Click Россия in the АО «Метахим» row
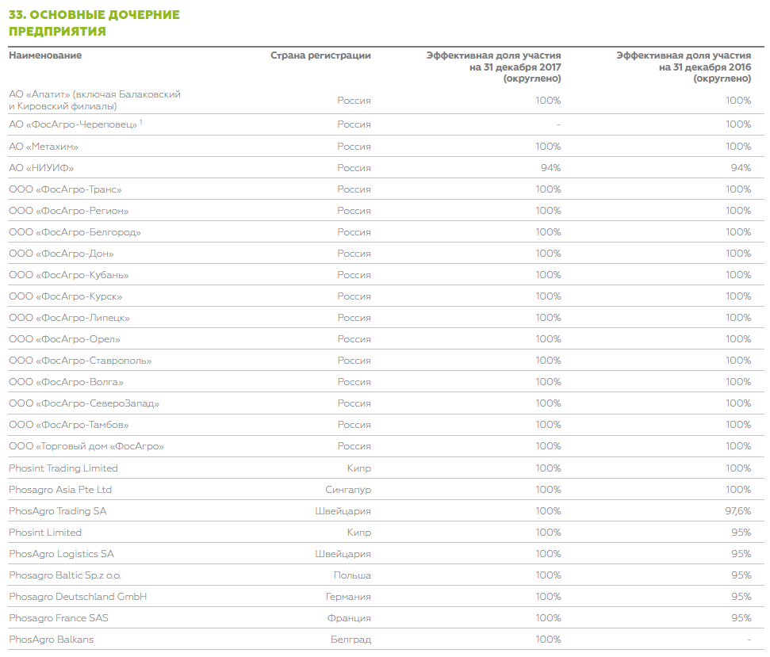 pyautogui.click(x=354, y=147)
